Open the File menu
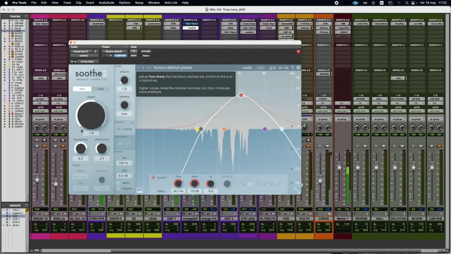 click(x=33, y=3)
